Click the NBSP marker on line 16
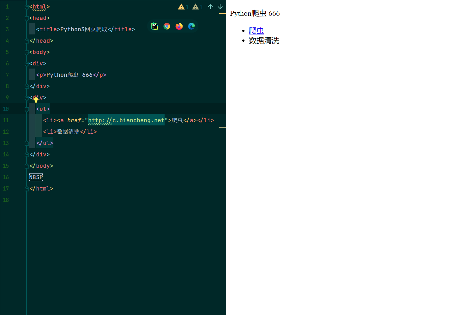The width and height of the screenshot is (452, 315). click(36, 177)
